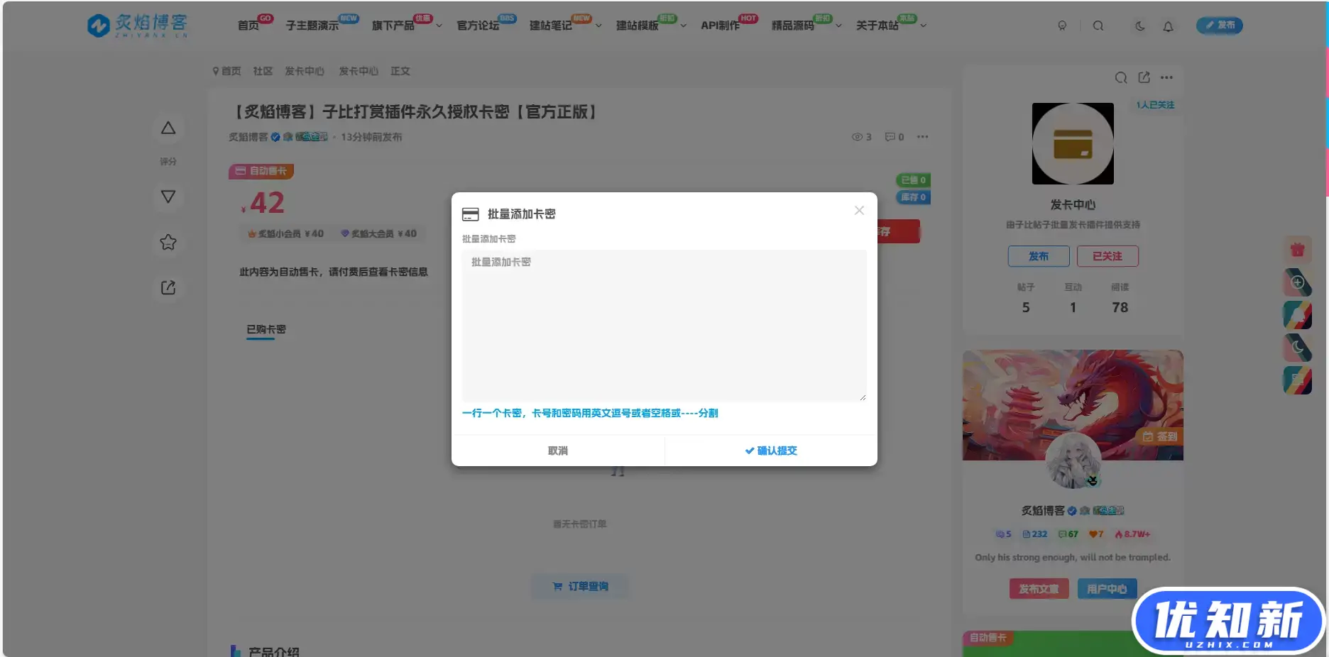1329x657 pixels.
Task: Switch to the 已购卡密 tab
Action: click(x=265, y=329)
